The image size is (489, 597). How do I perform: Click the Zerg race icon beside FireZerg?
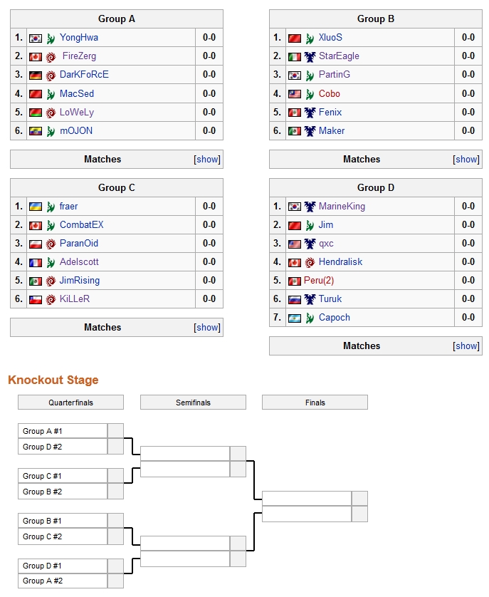(51, 56)
